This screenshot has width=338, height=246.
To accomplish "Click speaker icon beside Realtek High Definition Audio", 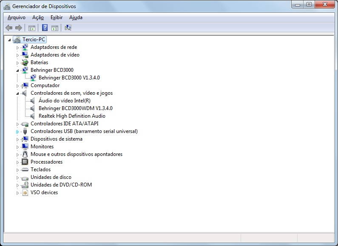I will click(32, 116).
